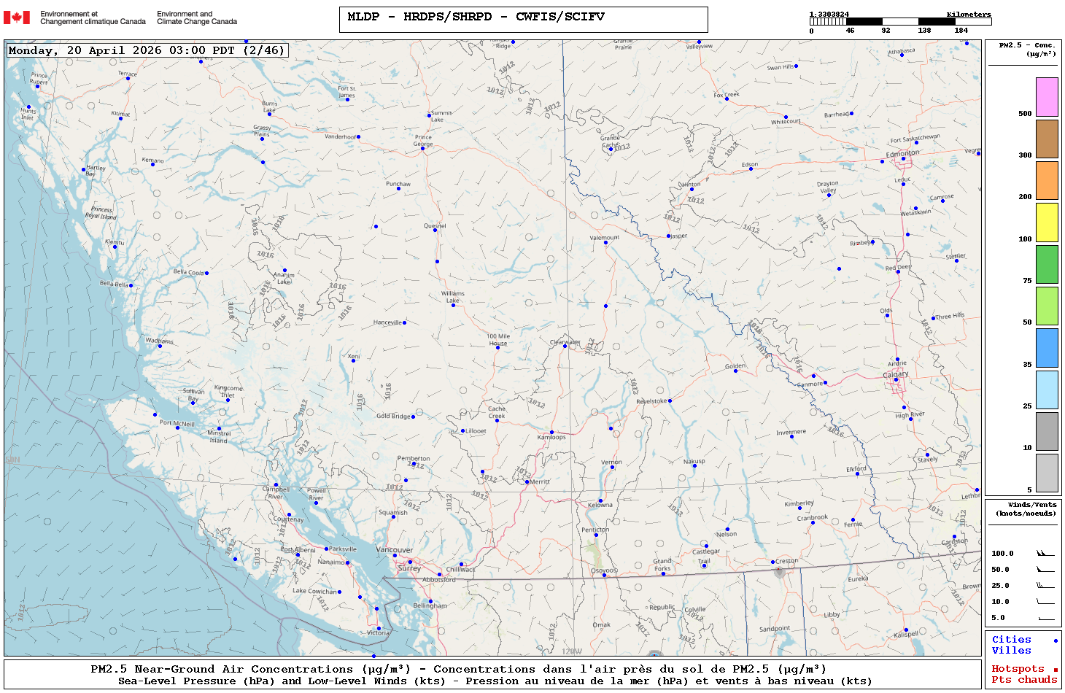The height and width of the screenshot is (693, 1065).
Task: Choose the dark green 75 legend swatch
Action: click(1047, 264)
